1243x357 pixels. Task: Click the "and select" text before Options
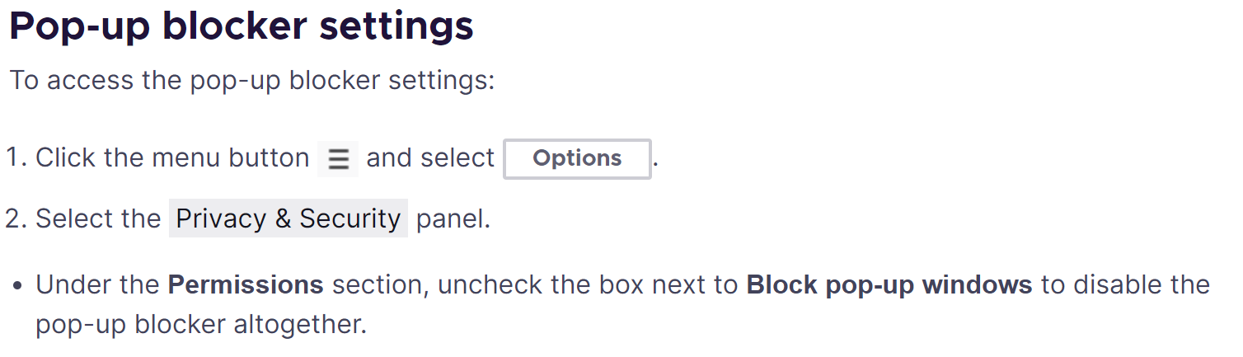(x=430, y=157)
